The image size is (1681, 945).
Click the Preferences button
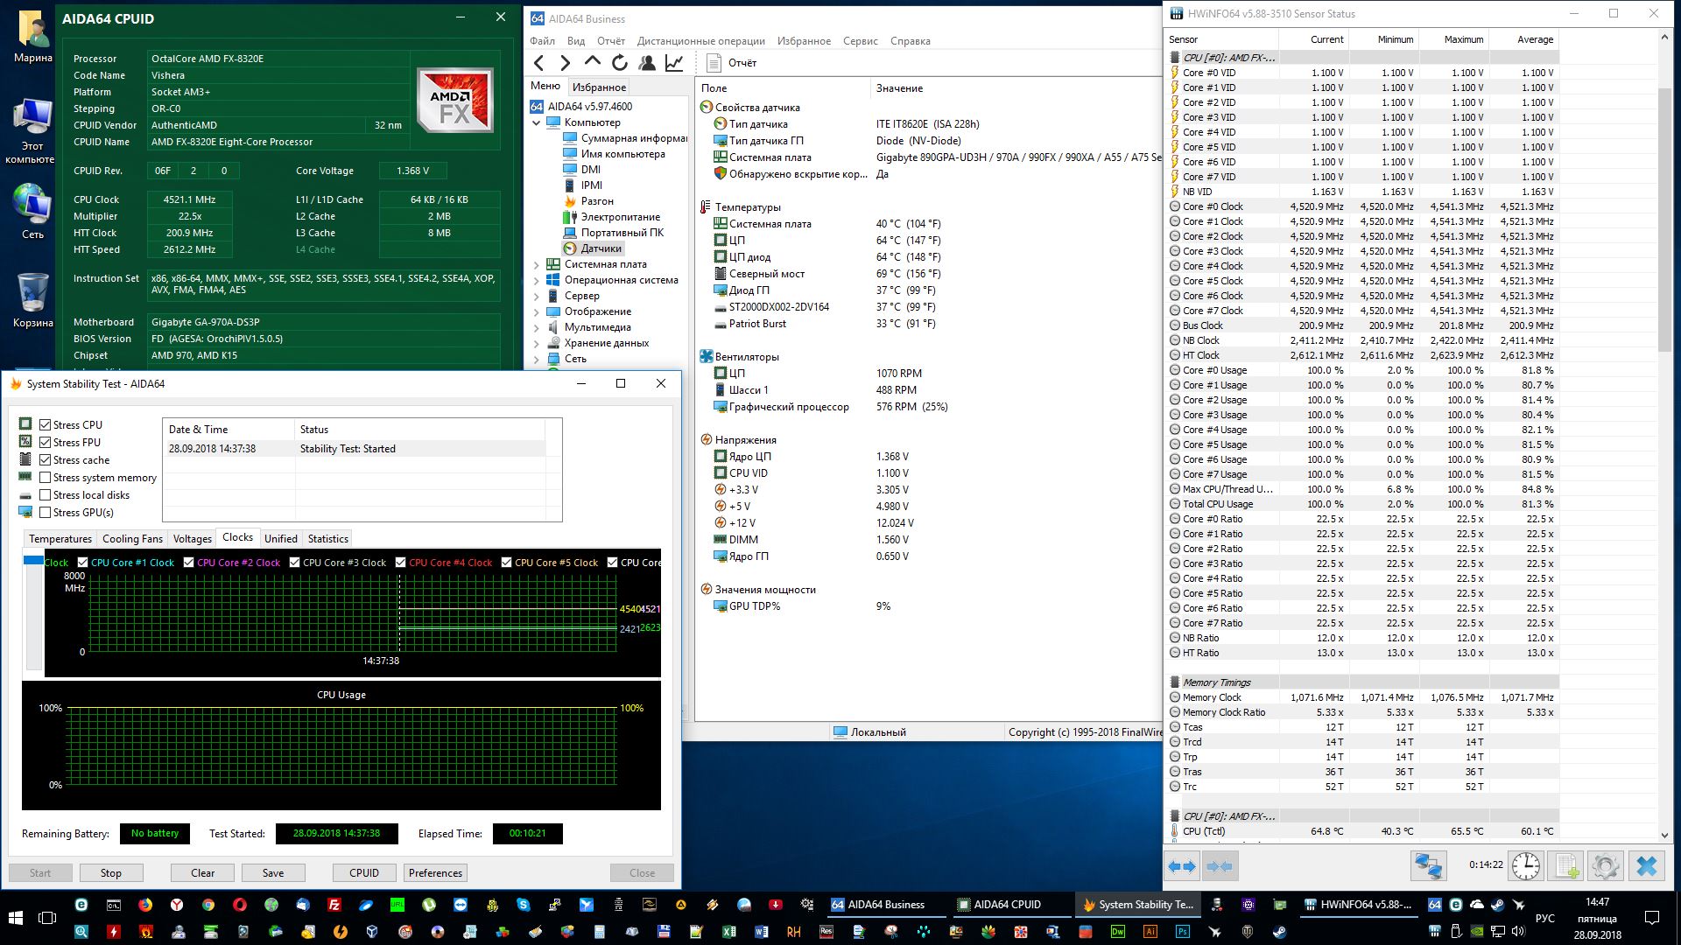point(435,873)
